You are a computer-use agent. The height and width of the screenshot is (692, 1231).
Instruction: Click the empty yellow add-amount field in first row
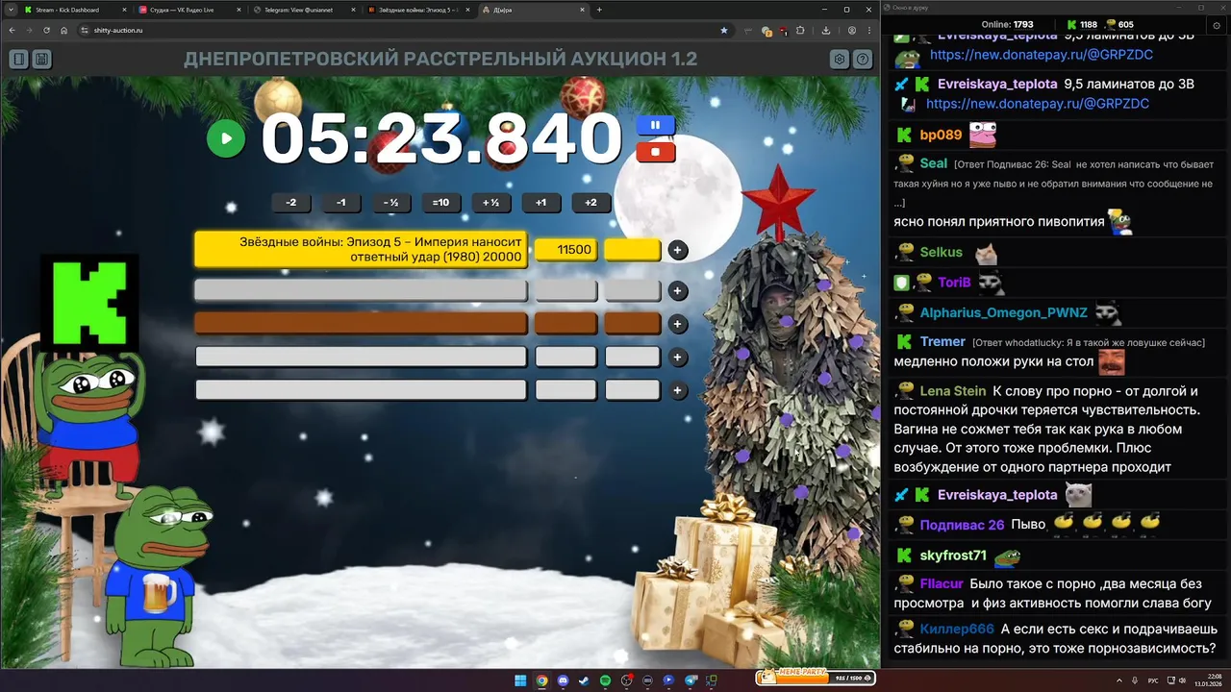[x=632, y=250]
